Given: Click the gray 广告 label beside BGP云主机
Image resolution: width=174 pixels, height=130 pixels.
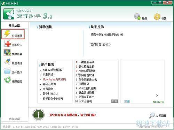Looking at the screenshot, I should point(114,101).
